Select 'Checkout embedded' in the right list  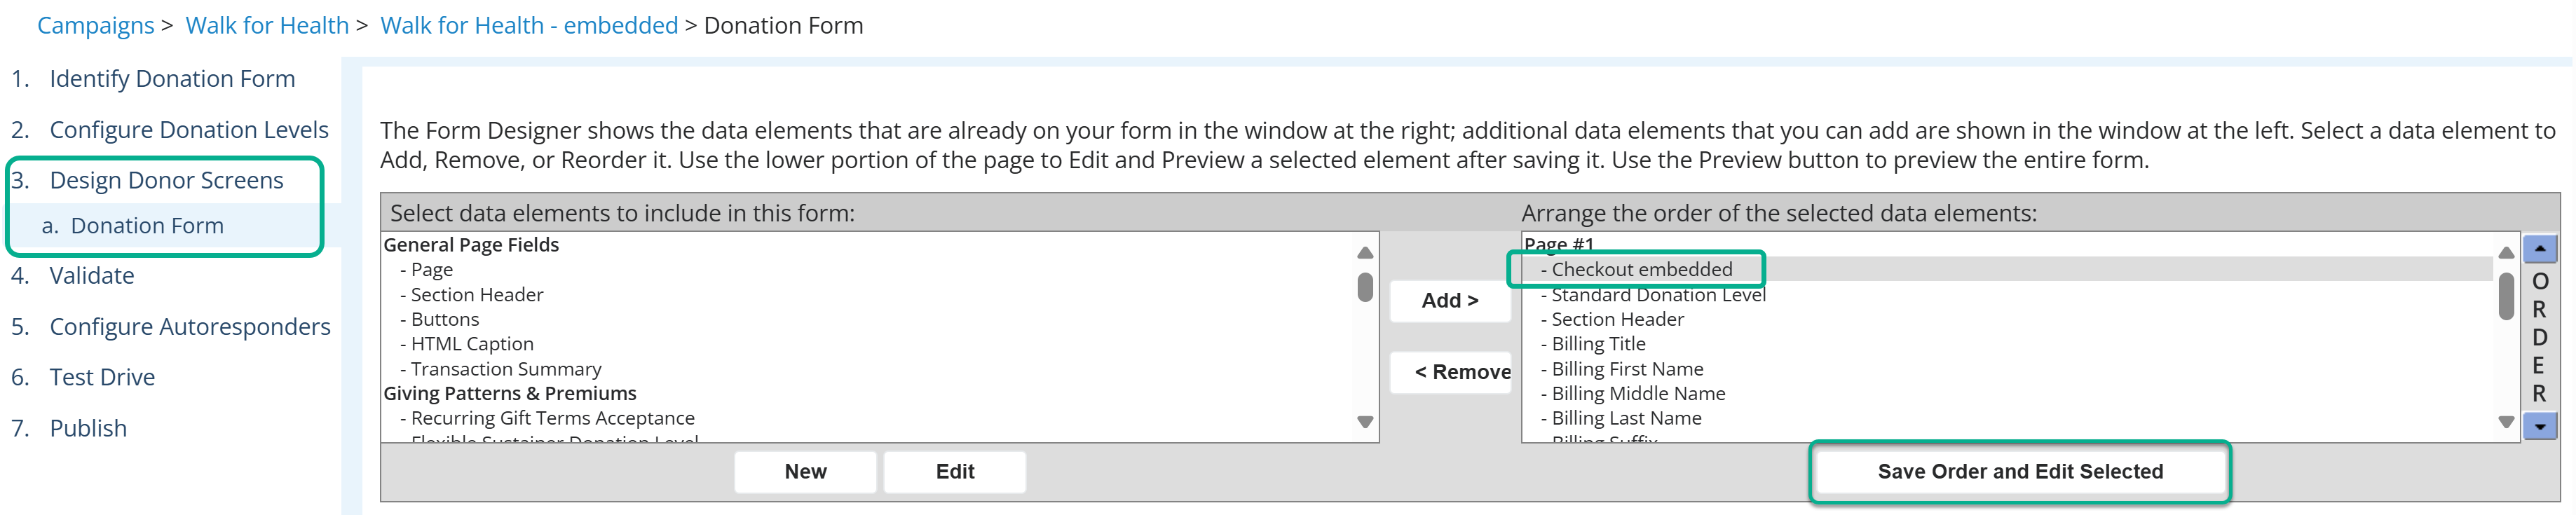coord(1641,268)
